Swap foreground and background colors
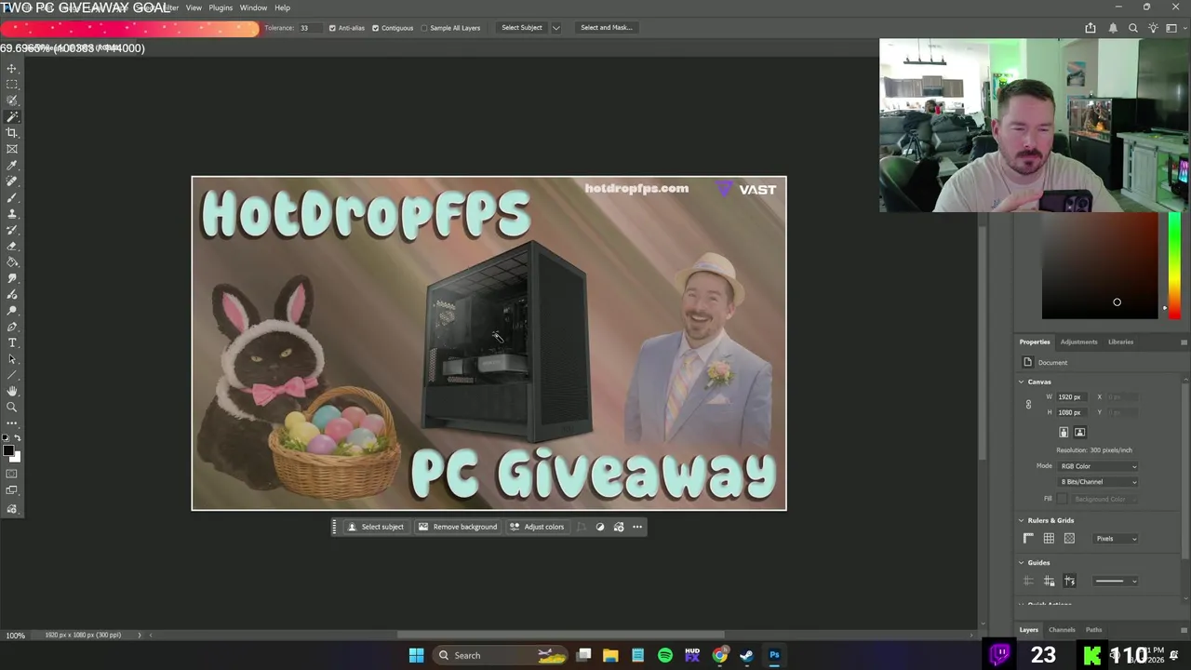Image resolution: width=1191 pixels, height=670 pixels. [17, 437]
